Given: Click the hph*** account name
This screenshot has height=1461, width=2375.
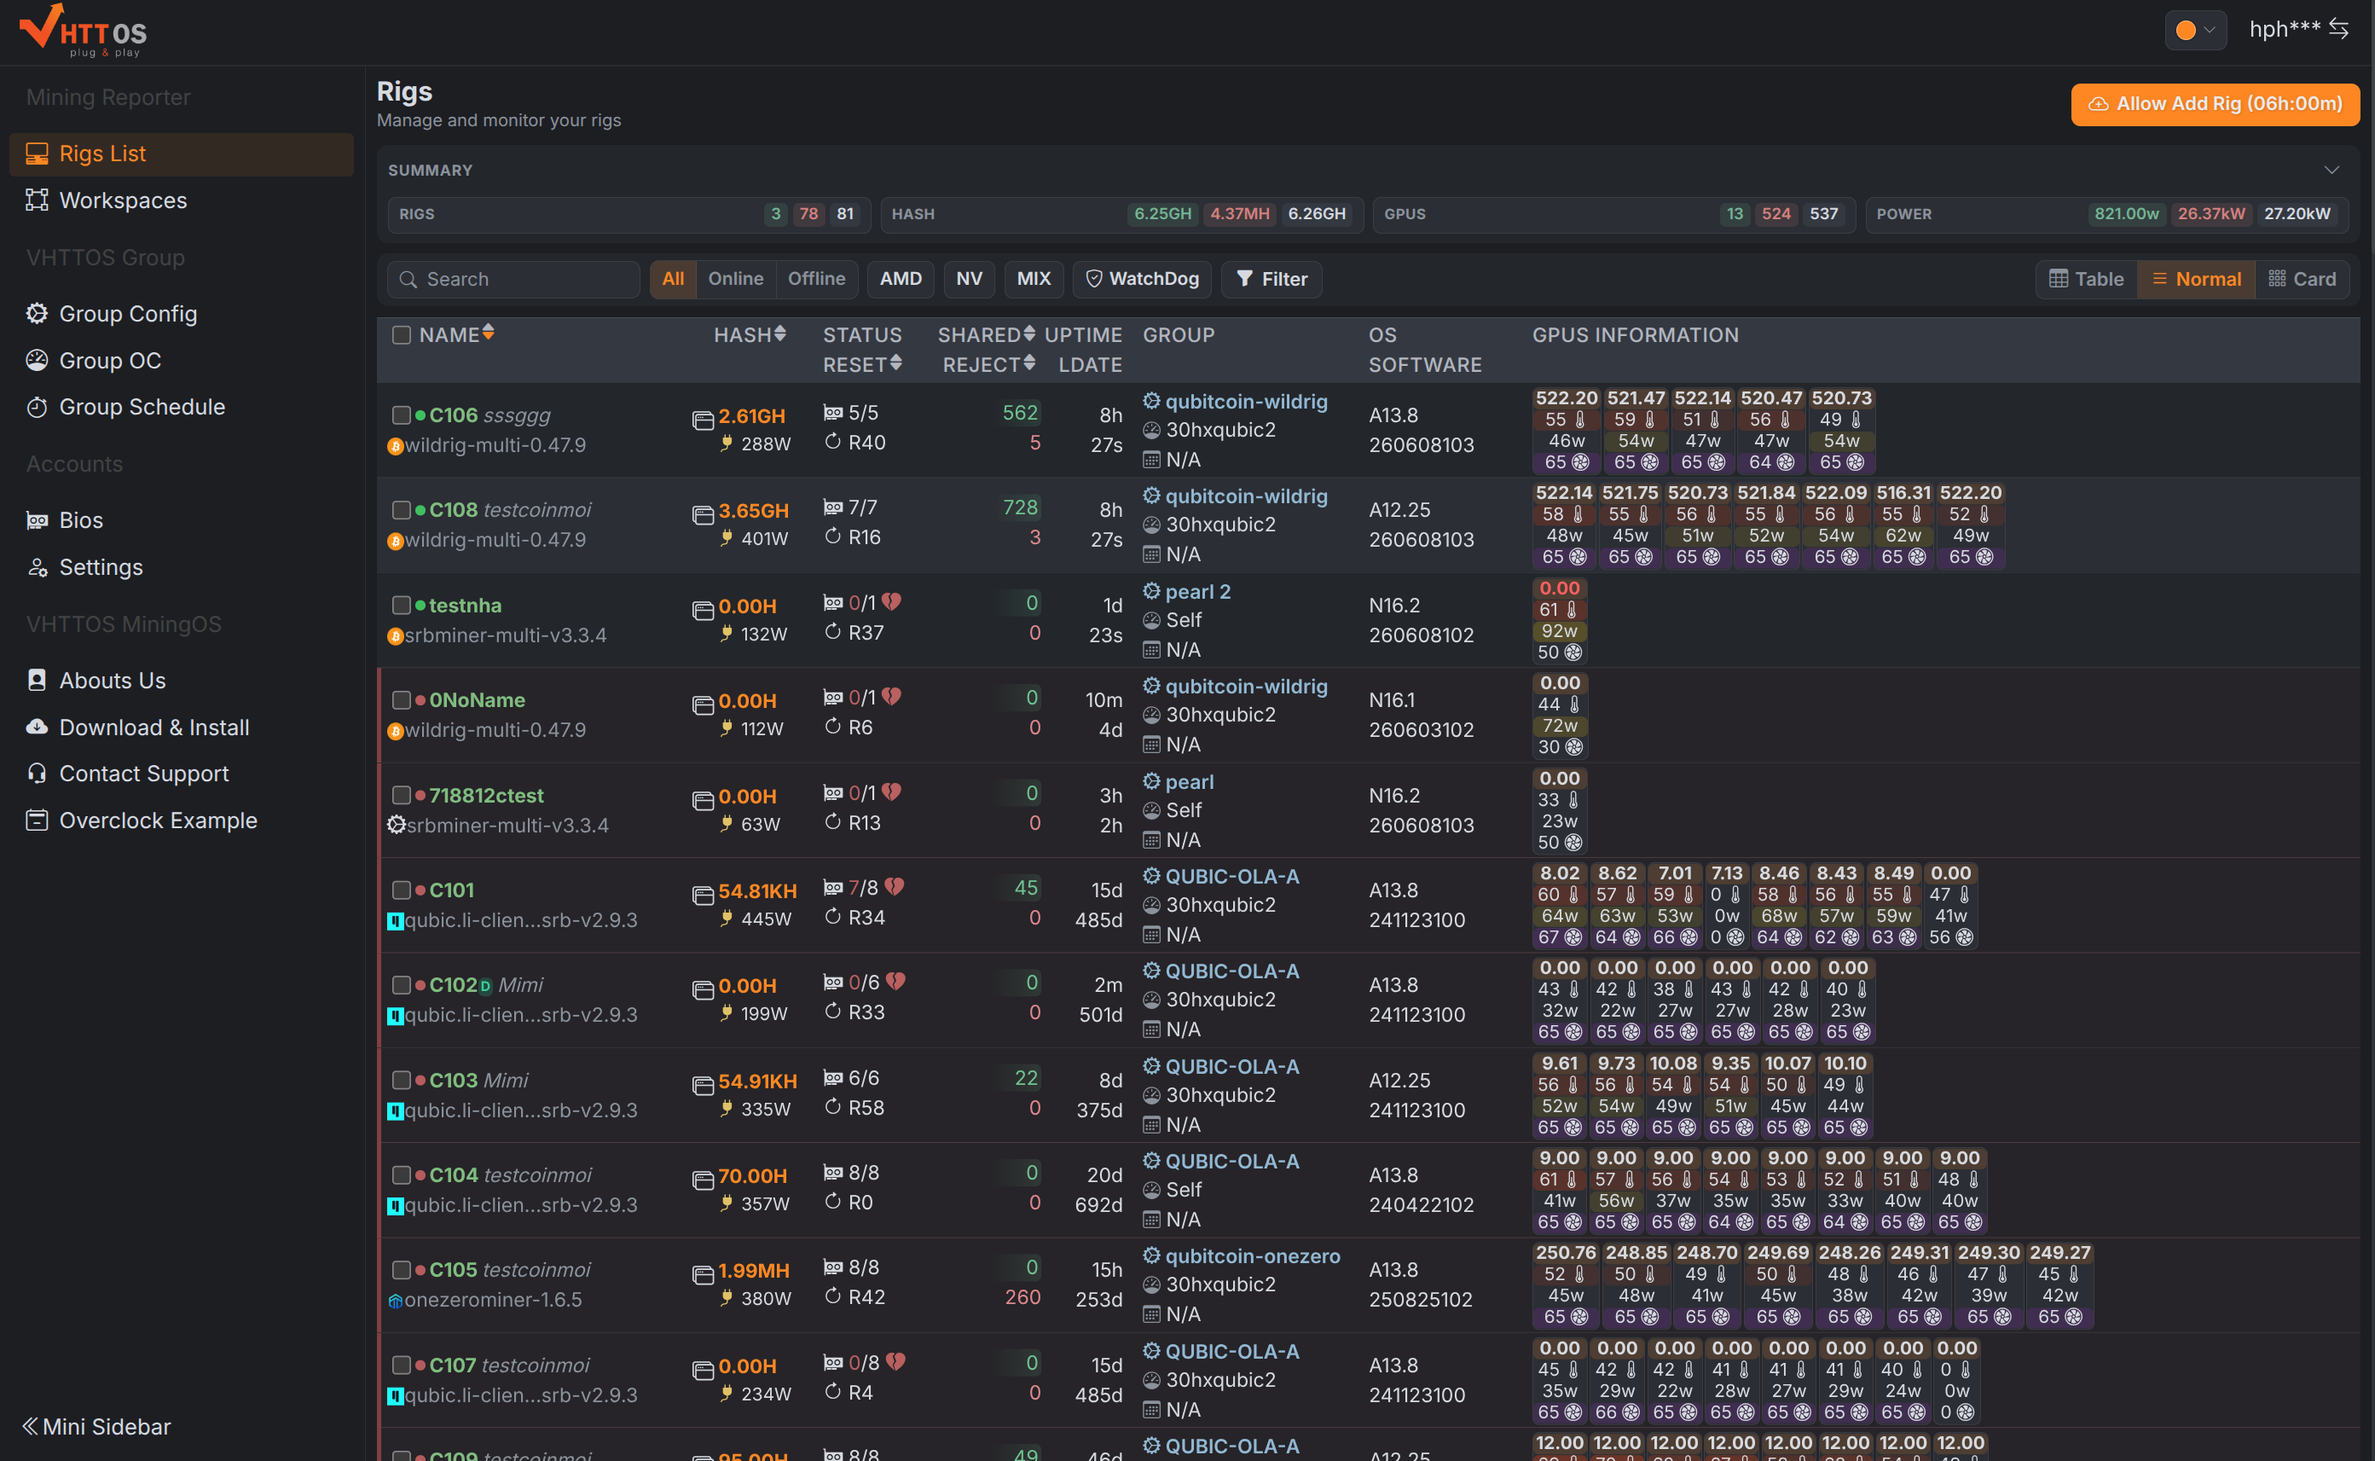Looking at the screenshot, I should pos(2285,29).
